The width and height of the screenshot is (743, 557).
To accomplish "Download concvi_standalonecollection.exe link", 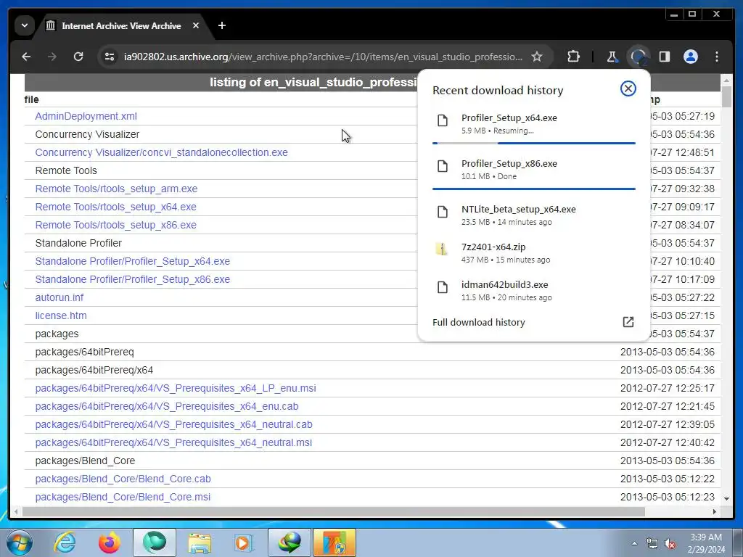I will point(161,152).
